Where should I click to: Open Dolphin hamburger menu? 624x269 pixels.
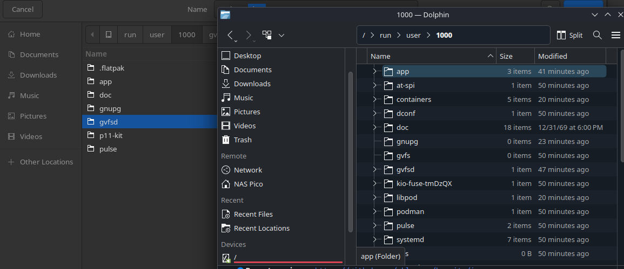click(616, 36)
